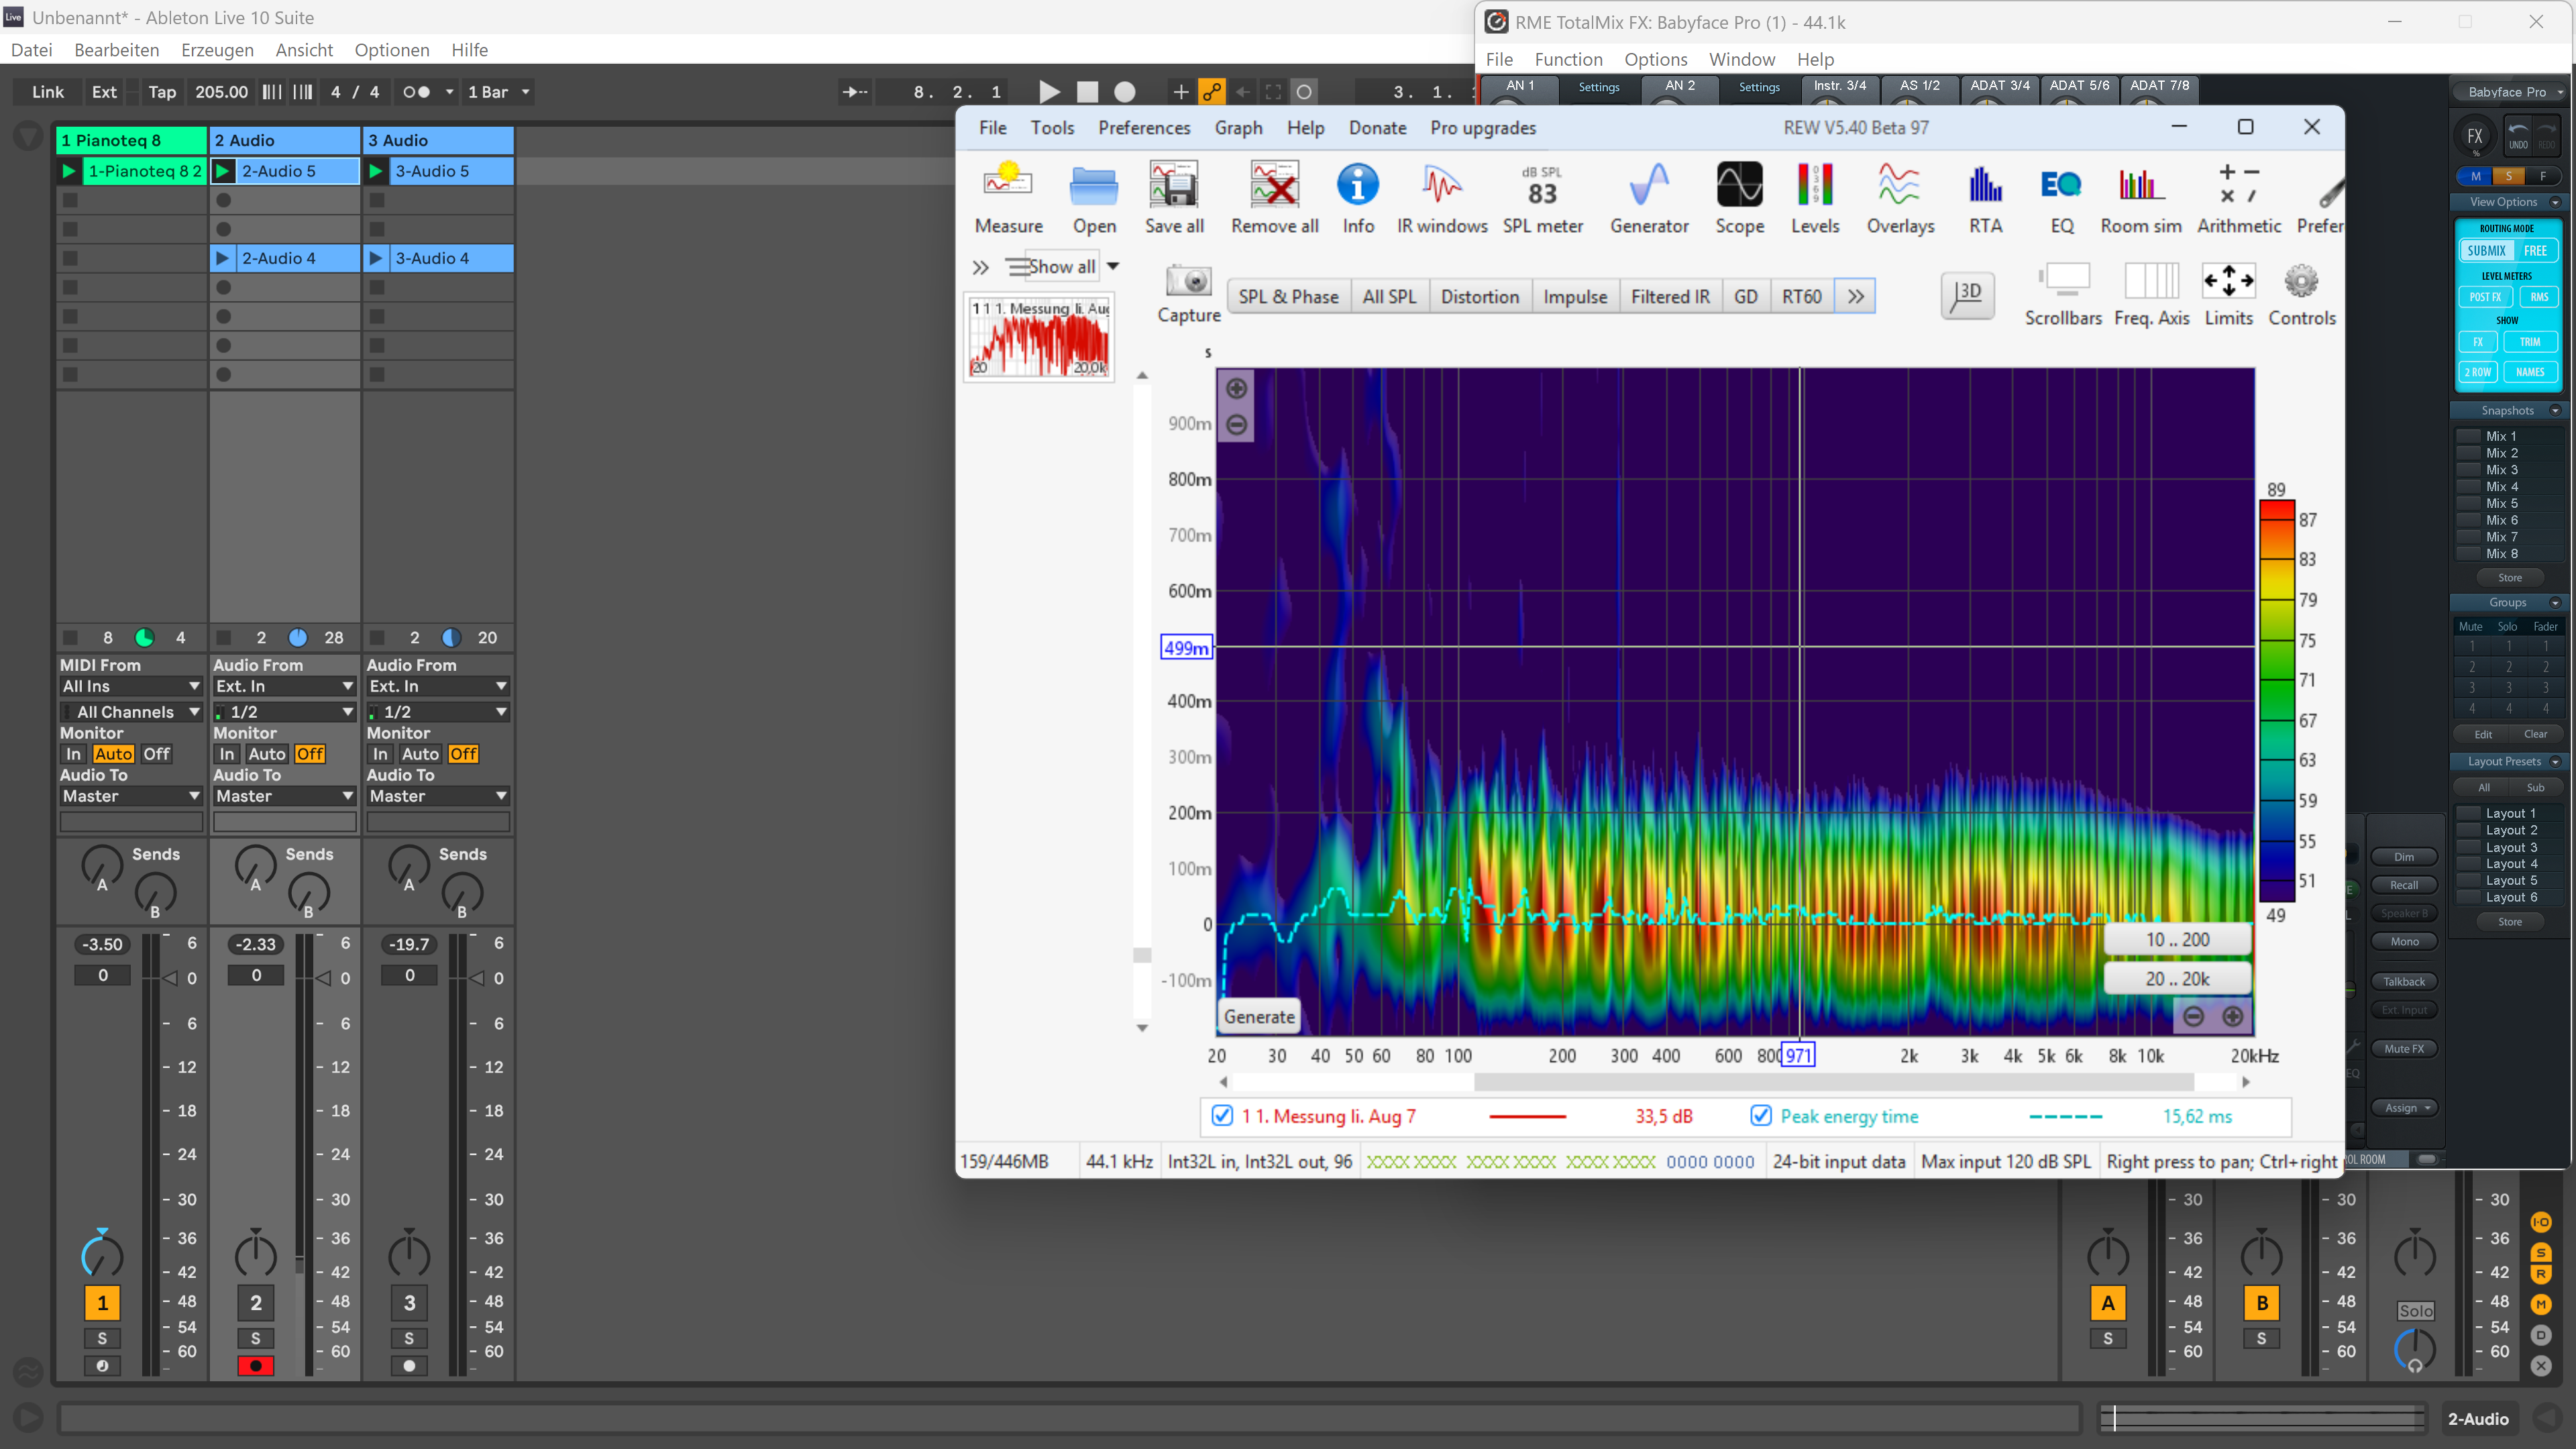Capture the graph image
2576x1449 pixels.
(1189, 294)
